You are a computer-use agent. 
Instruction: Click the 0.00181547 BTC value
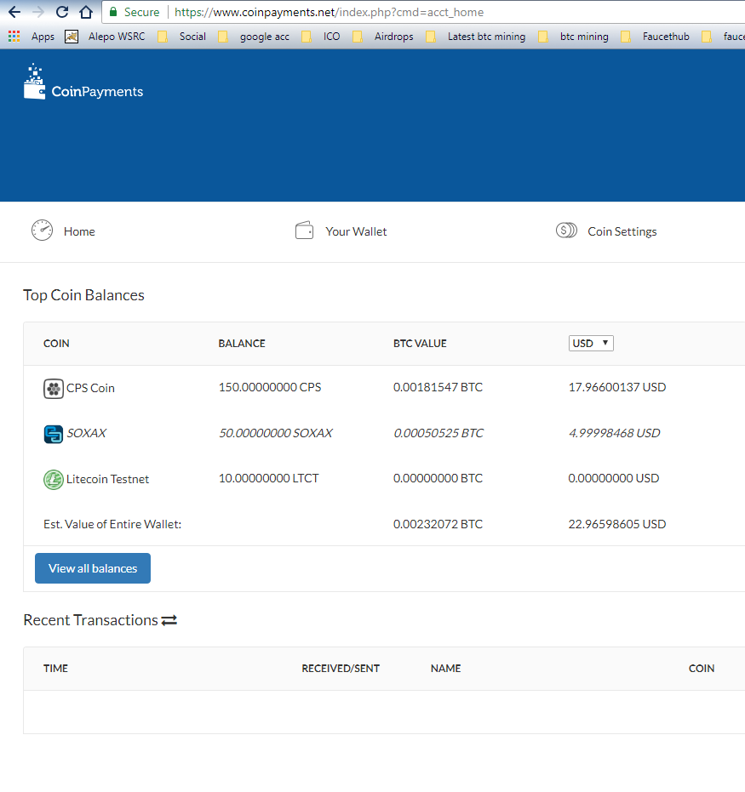click(438, 387)
